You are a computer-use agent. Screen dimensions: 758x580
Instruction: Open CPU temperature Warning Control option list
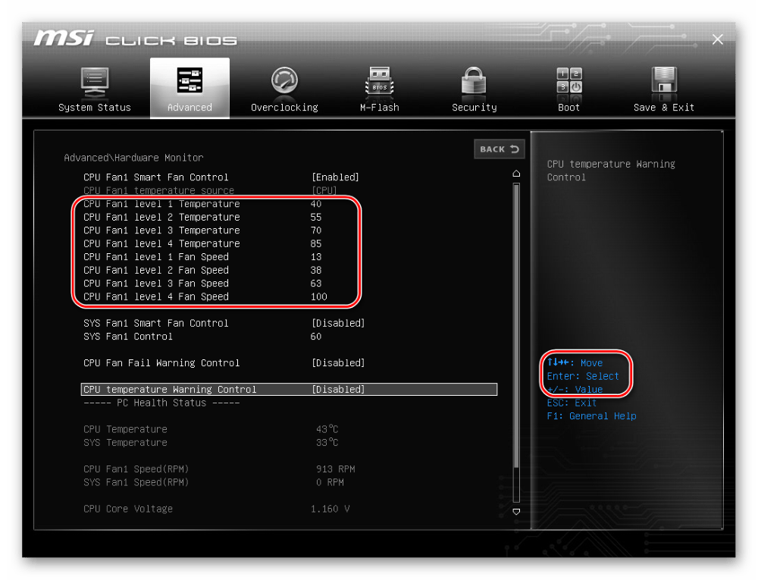coord(338,390)
